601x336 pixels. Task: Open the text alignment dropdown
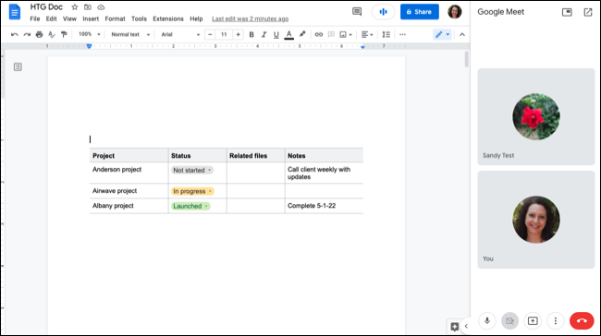click(367, 34)
